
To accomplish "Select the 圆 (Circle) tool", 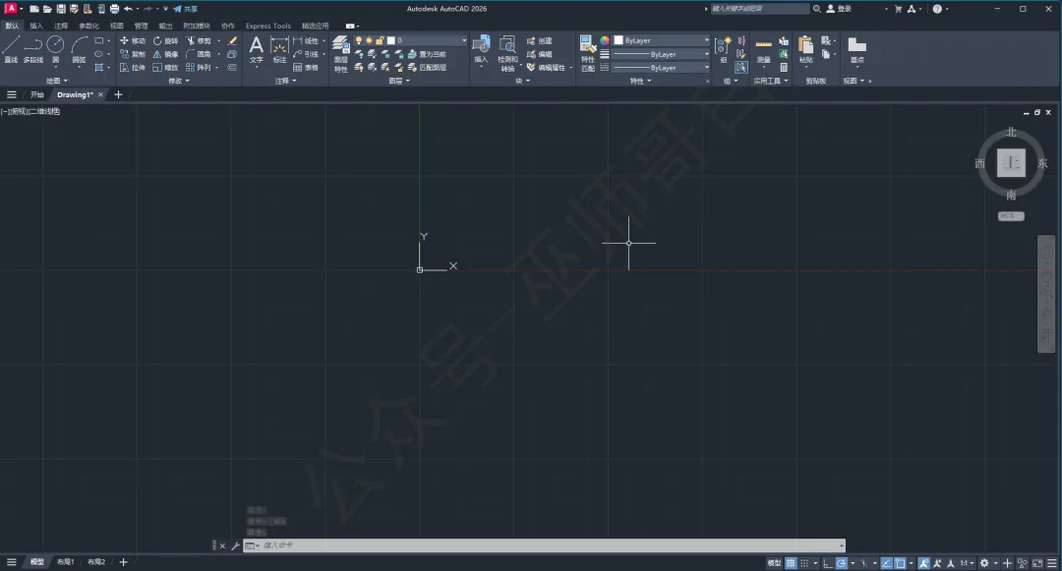I will pos(55,50).
